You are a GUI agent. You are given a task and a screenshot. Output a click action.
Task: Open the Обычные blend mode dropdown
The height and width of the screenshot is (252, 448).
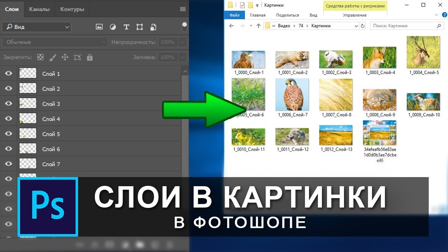(55, 42)
